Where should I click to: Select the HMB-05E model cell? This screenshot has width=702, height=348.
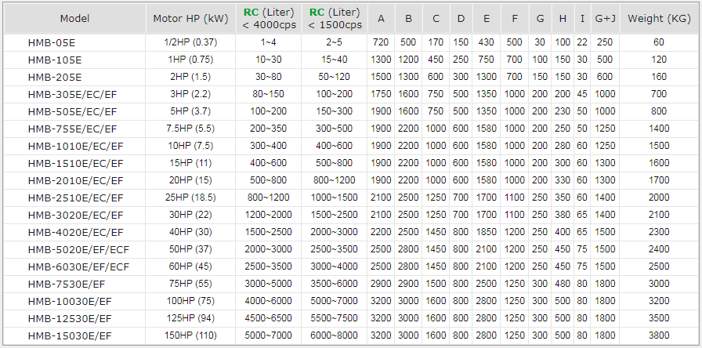50,42
